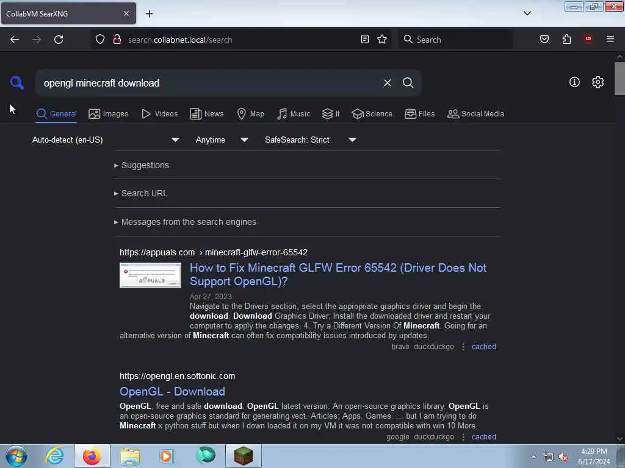This screenshot has height=468, width=625.
Task: Open the Pocket save icon
Action: pos(544,39)
